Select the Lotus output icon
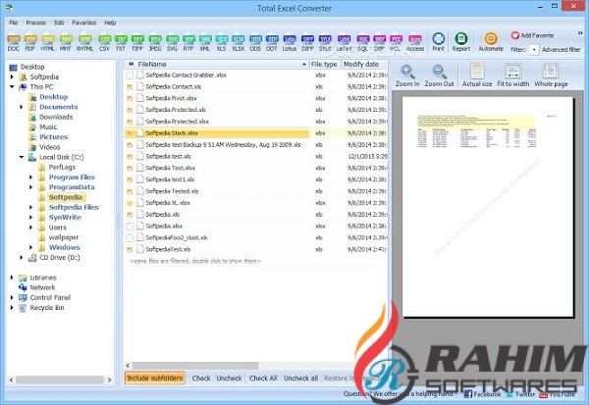This screenshot has width=589, height=405. coord(290,43)
